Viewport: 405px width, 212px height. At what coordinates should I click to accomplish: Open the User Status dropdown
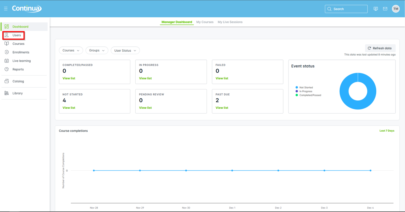[x=125, y=51]
